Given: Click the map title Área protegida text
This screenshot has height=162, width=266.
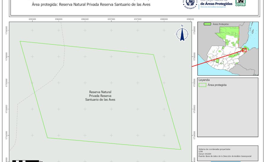Looking at the screenshot, I should coord(91,4).
